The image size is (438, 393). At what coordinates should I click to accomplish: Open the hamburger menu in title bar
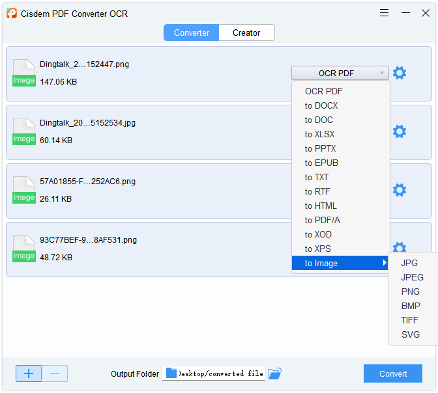(384, 13)
